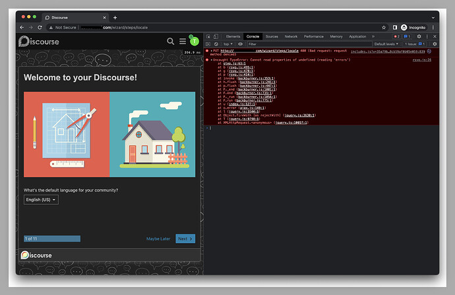Open the green user avatar menu
The width and height of the screenshot is (455, 295).
point(195,41)
